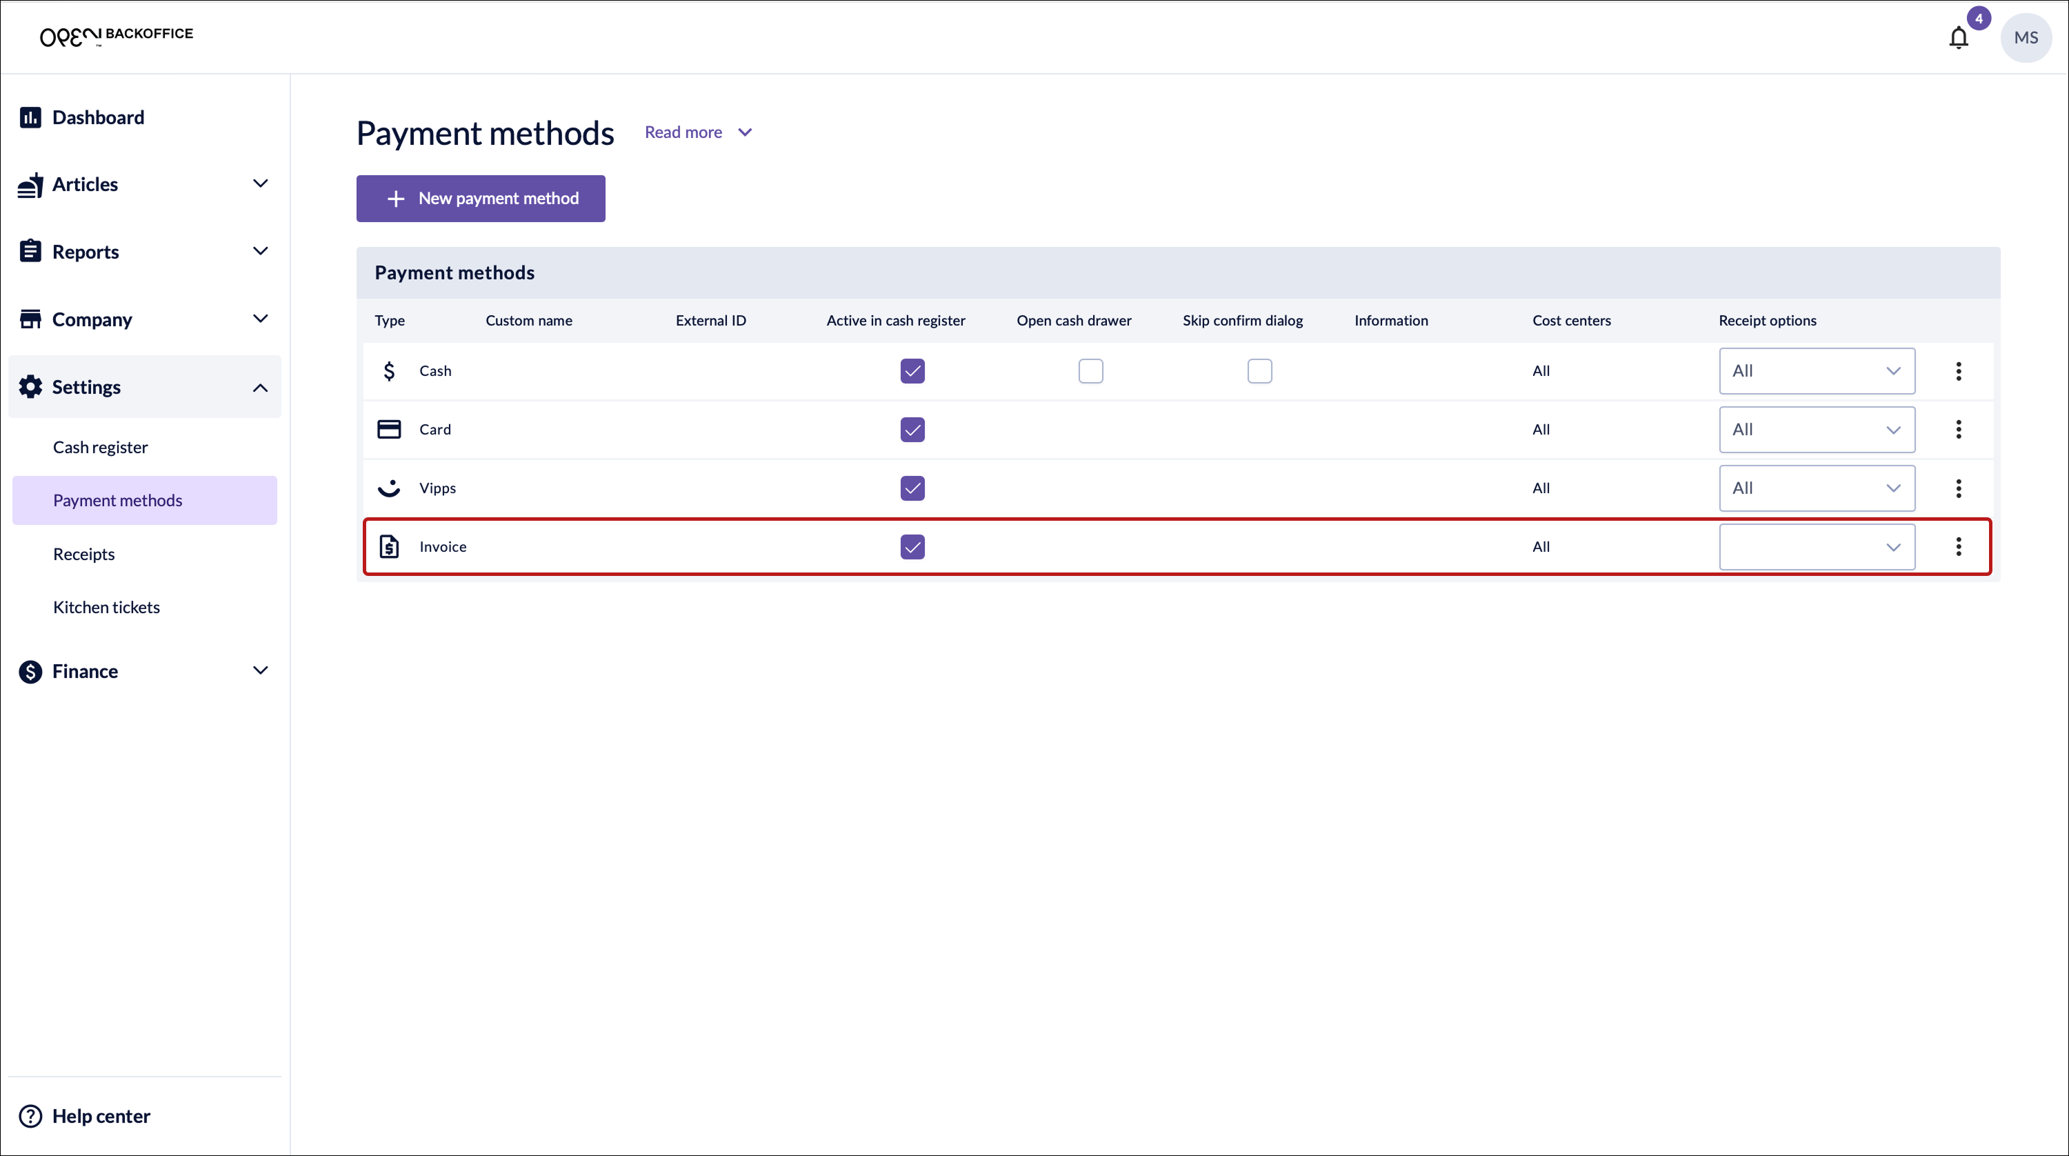Viewport: 2069px width, 1156px height.
Task: Open three-dot menu for Invoice row
Action: coord(1958,547)
